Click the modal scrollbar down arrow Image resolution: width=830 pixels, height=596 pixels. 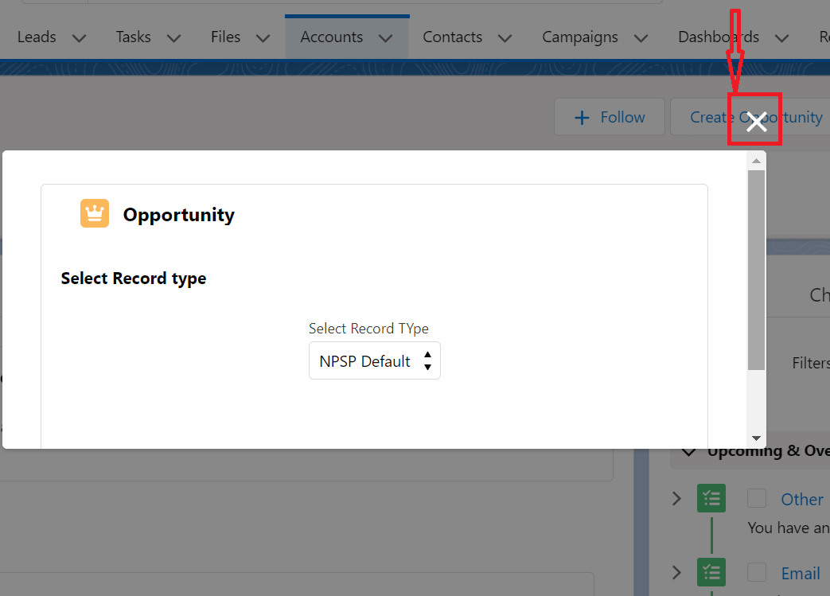(x=757, y=438)
